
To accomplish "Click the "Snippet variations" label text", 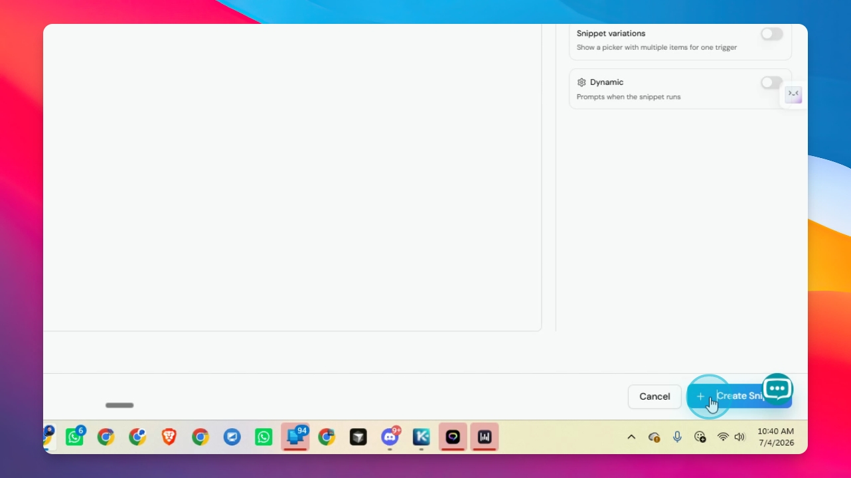I will click(611, 33).
